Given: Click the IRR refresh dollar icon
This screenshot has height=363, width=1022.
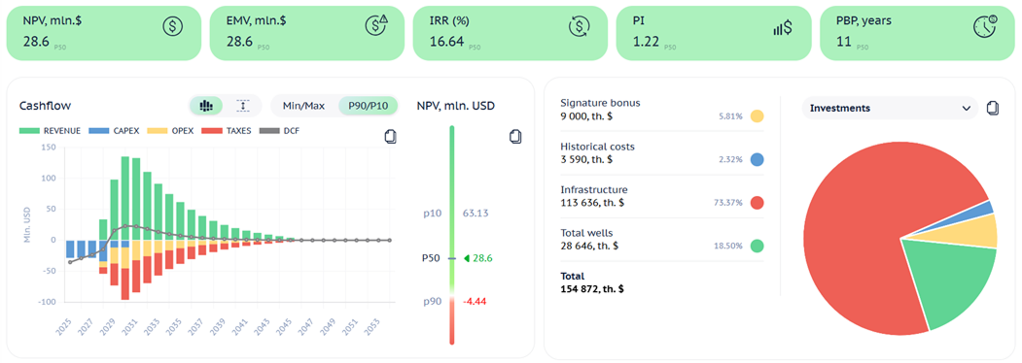Looking at the screenshot, I should pos(579,26).
